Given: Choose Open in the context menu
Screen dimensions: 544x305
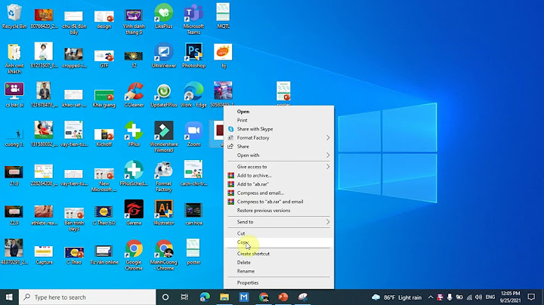Looking at the screenshot, I should [280, 112].
